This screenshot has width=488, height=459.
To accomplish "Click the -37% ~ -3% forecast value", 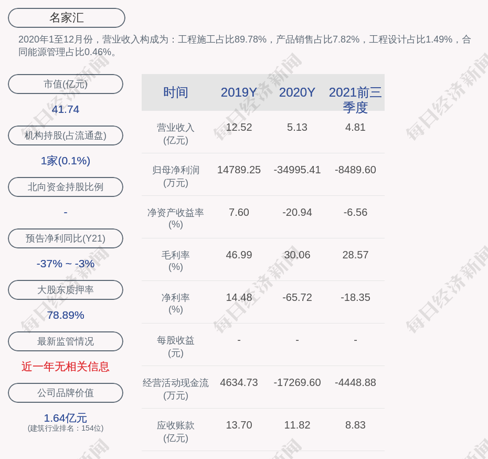I will point(66,264).
